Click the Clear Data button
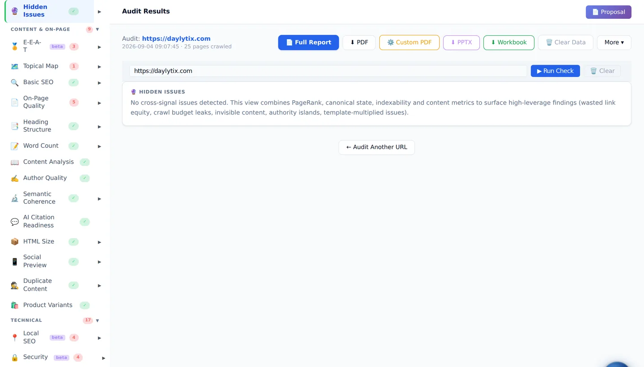Viewport: 644px width, 367px height. pyautogui.click(x=566, y=43)
